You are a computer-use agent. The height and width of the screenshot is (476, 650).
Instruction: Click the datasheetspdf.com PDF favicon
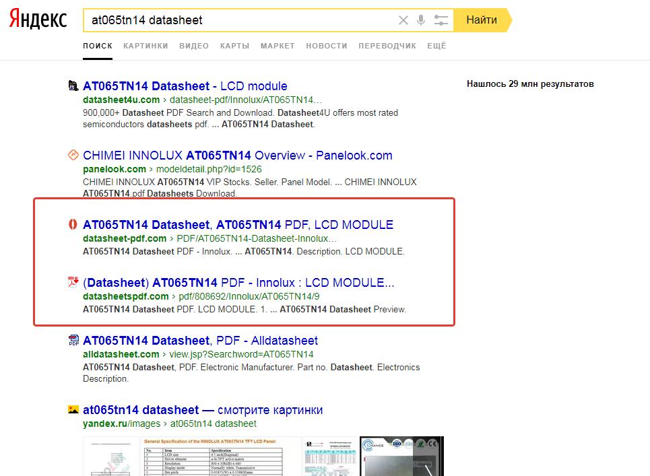click(x=73, y=282)
